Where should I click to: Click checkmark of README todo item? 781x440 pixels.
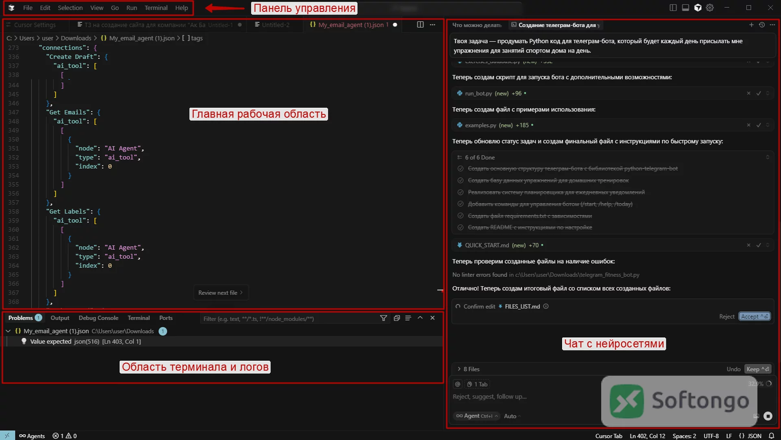460,227
